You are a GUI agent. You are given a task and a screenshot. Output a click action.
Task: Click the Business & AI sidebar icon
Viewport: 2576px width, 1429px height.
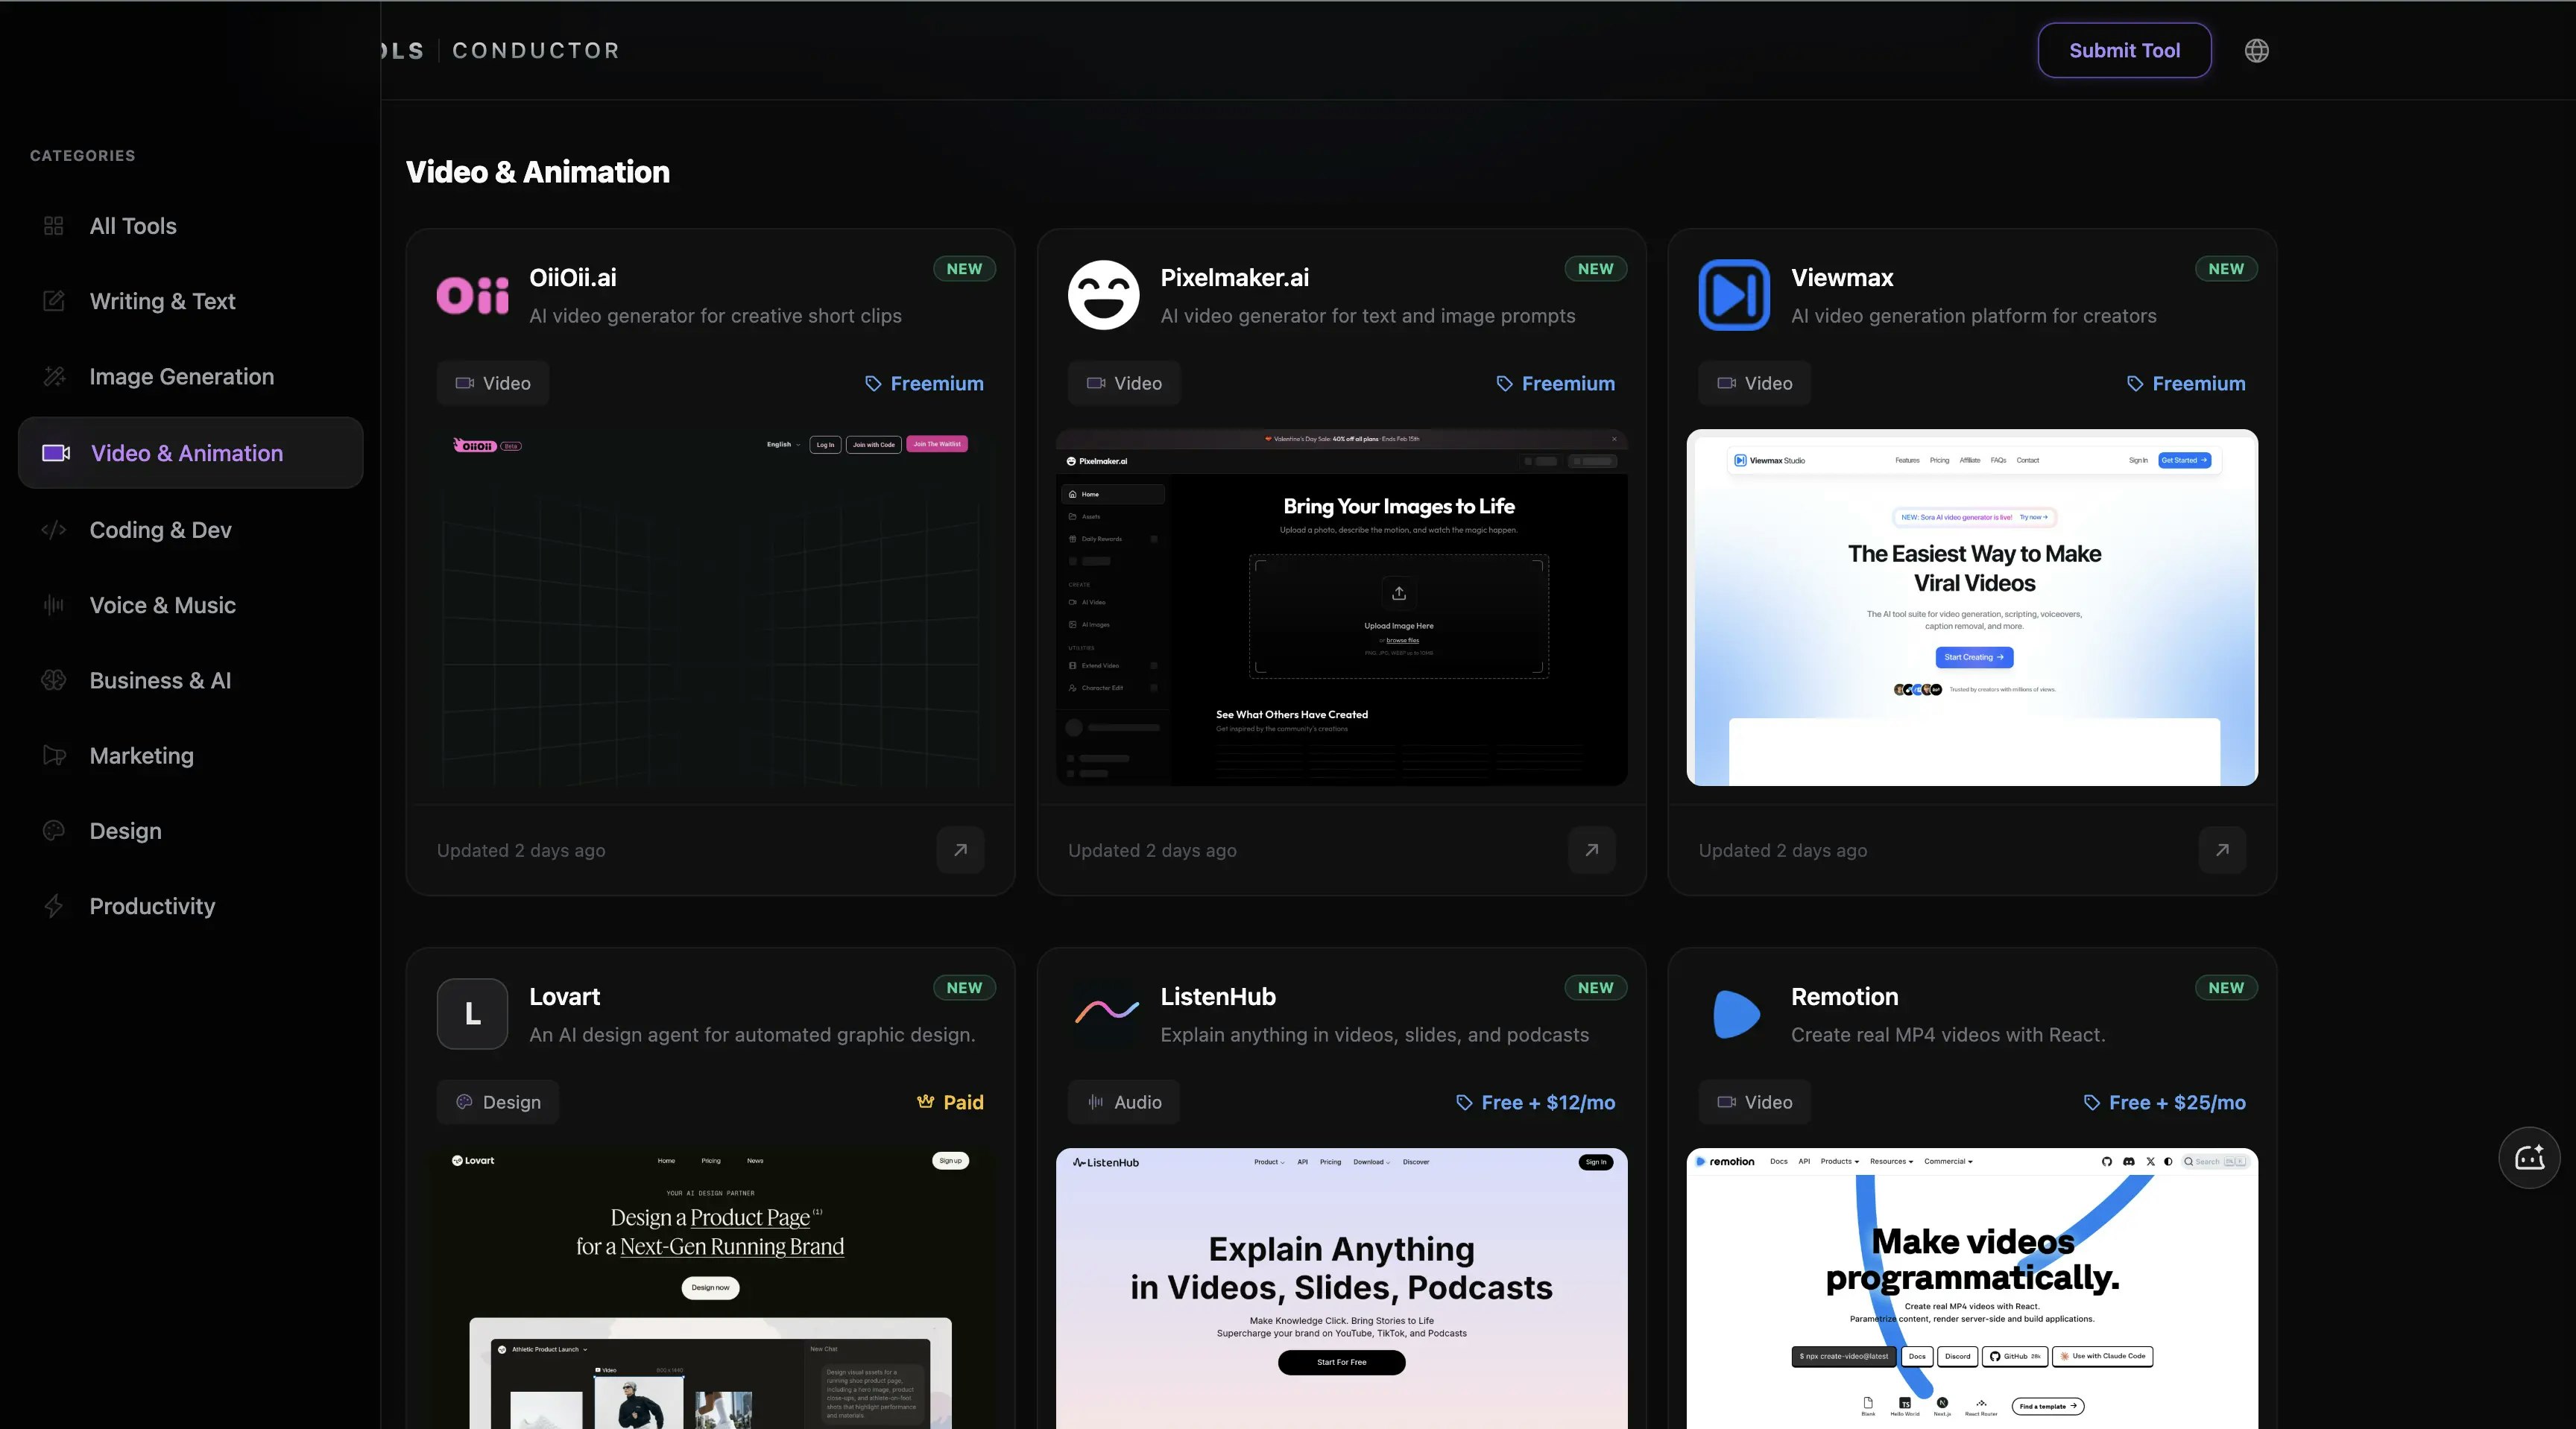coord(54,680)
